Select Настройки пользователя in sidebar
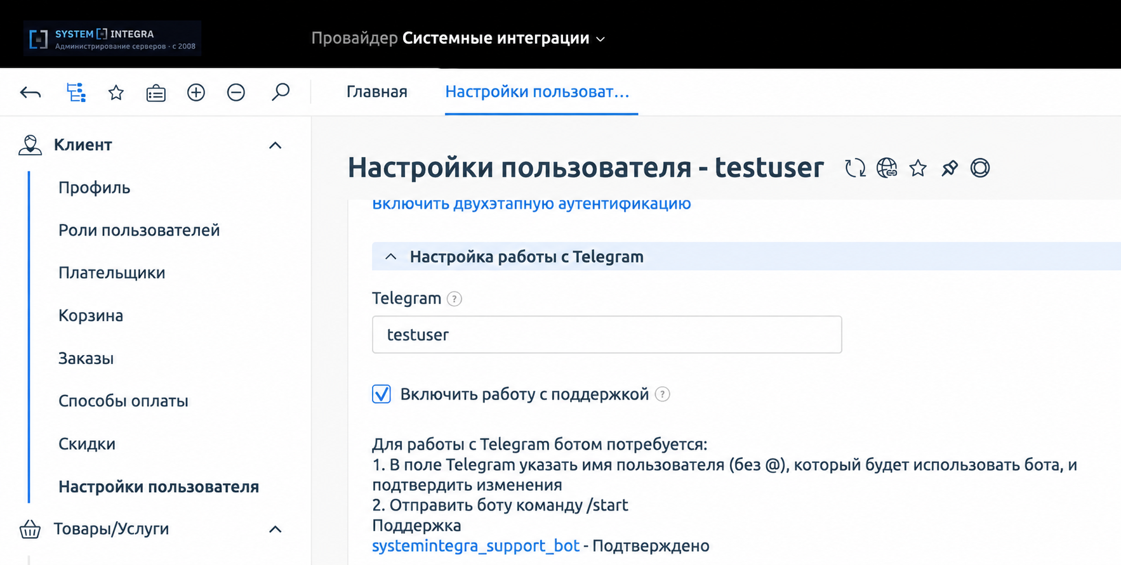 point(159,486)
